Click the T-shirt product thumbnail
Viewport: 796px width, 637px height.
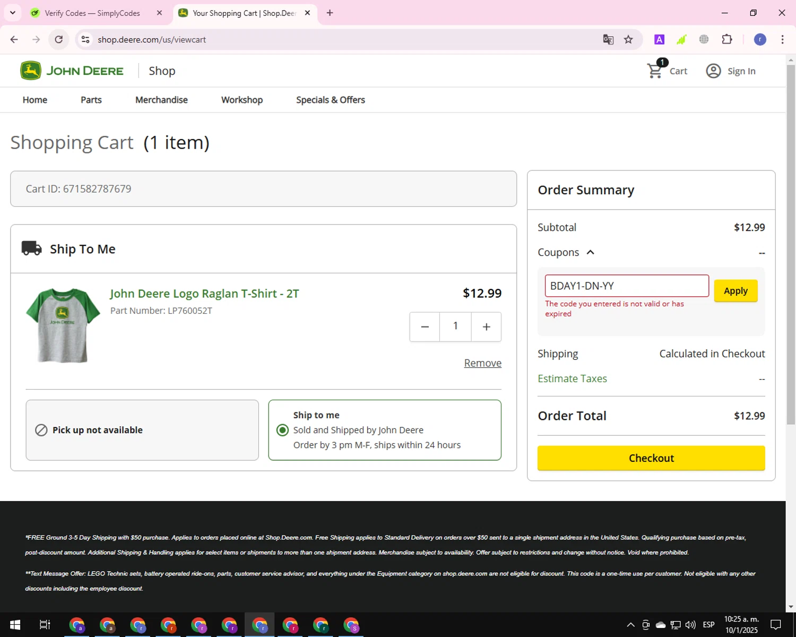(63, 325)
